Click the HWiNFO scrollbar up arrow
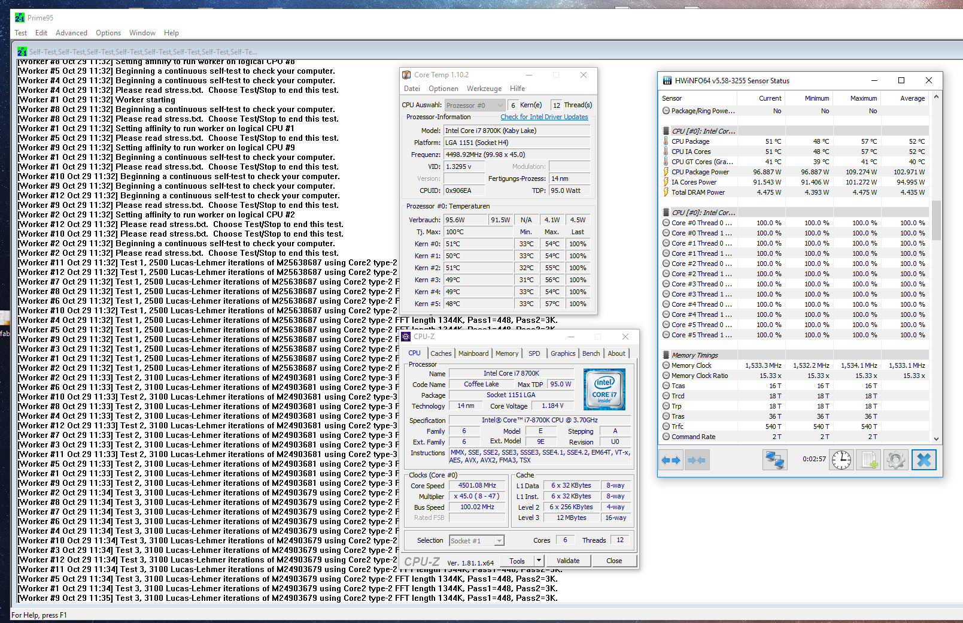This screenshot has width=963, height=623. coord(937,97)
